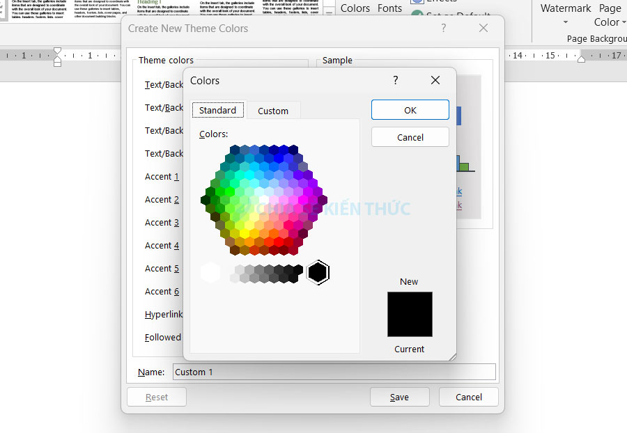Image resolution: width=627 pixels, height=433 pixels.
Task: Cancel the Create New Theme Colors dialog
Action: (468, 397)
